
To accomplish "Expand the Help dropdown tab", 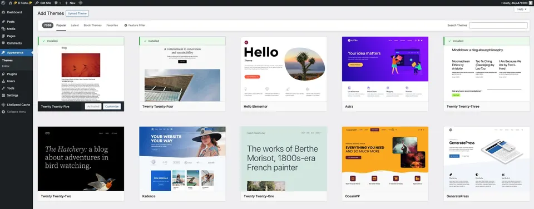I will point(522,9).
